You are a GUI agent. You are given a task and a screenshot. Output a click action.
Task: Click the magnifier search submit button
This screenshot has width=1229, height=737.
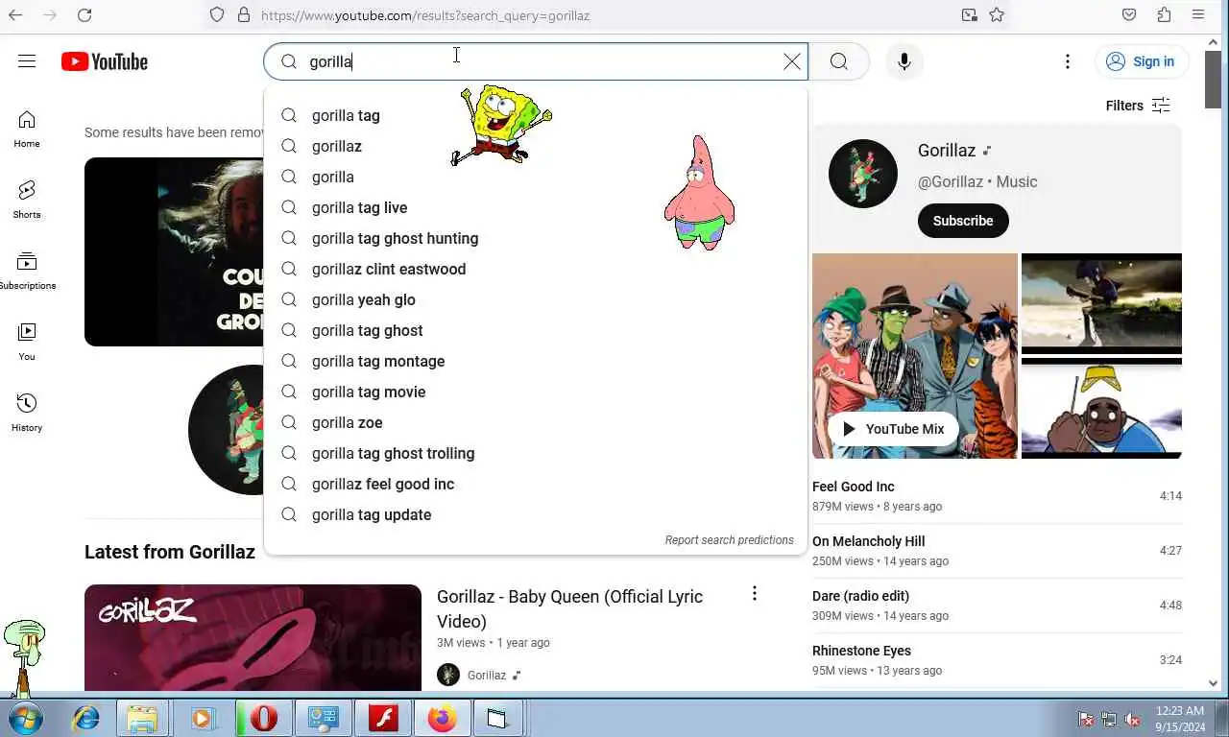click(x=839, y=61)
